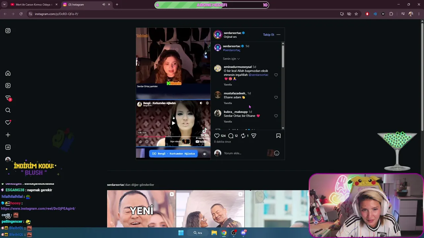Image resolution: width=424 pixels, height=238 pixels.
Task: Open Messages icon with unread badge
Action: [8, 98]
